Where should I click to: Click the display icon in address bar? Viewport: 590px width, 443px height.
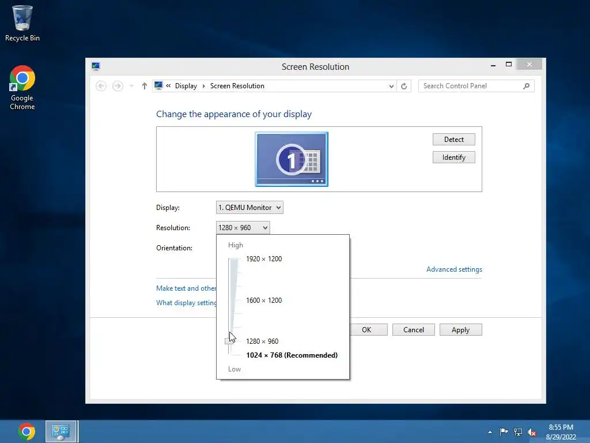(x=158, y=85)
